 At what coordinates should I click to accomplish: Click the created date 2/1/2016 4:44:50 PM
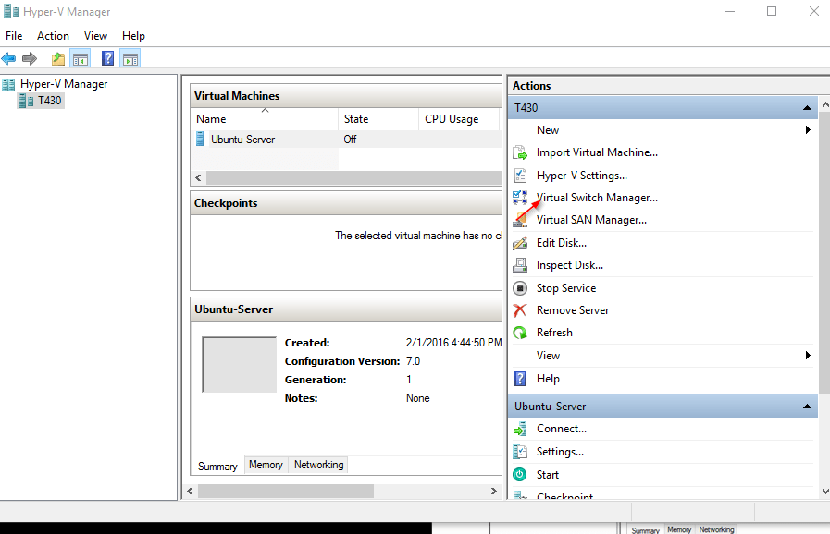pyautogui.click(x=453, y=343)
